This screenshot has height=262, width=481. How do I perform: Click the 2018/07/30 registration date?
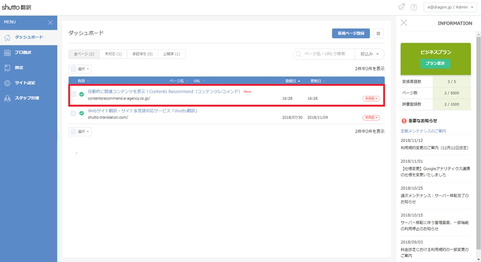pyautogui.click(x=292, y=117)
